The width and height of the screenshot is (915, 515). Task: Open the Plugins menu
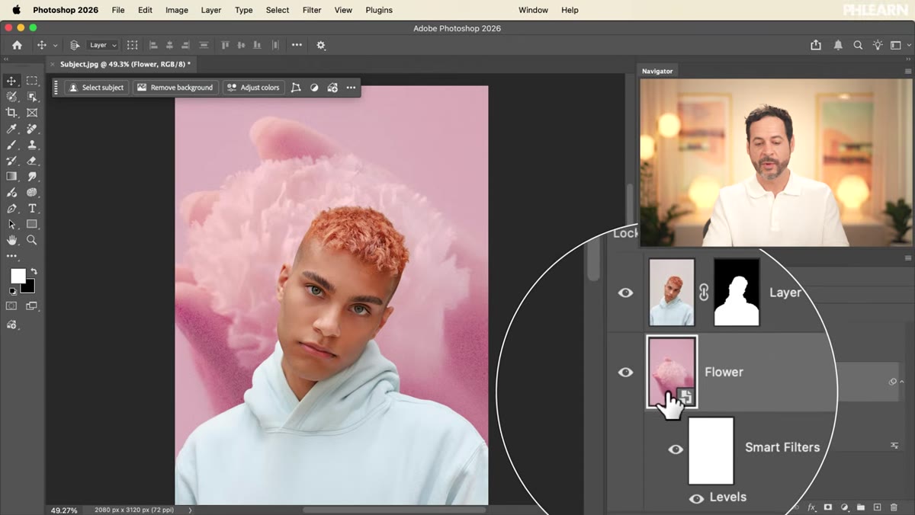[379, 10]
